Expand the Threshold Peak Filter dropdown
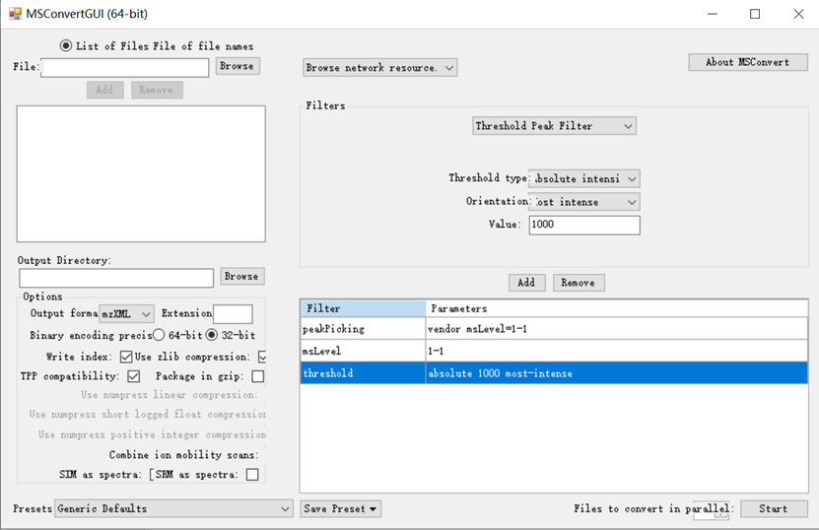Image resolution: width=819 pixels, height=530 pixels. point(554,126)
